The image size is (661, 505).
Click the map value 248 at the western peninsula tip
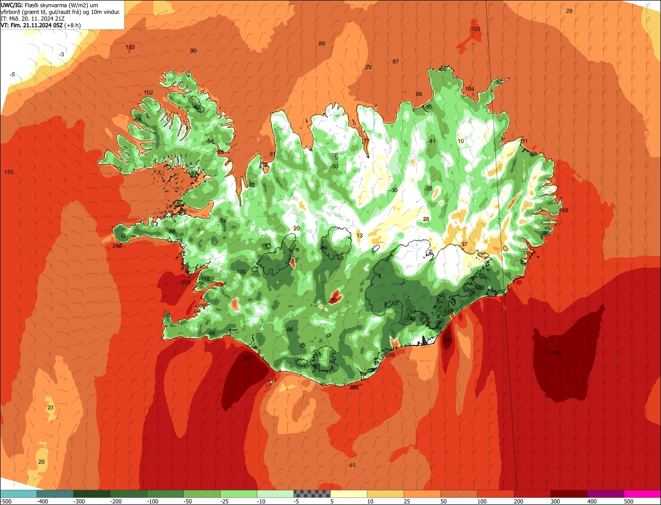coord(117,246)
